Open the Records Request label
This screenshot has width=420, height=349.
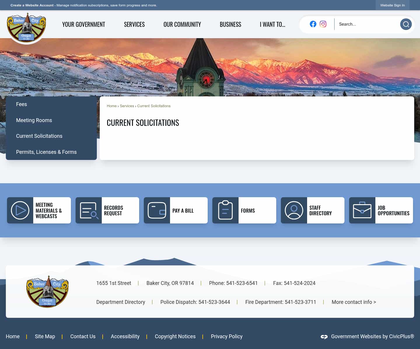tap(113, 211)
